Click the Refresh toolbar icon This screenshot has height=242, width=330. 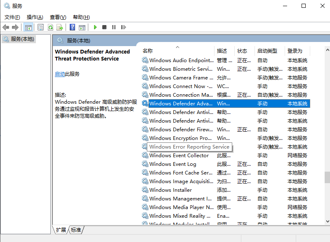(50, 27)
